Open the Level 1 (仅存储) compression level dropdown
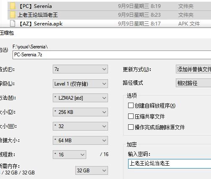Image resolution: width=211 pixels, height=179 pixels. click(80, 84)
